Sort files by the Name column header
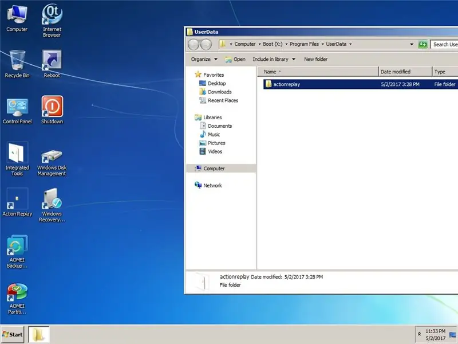Viewport: 458px width, 344px height. tap(318, 72)
